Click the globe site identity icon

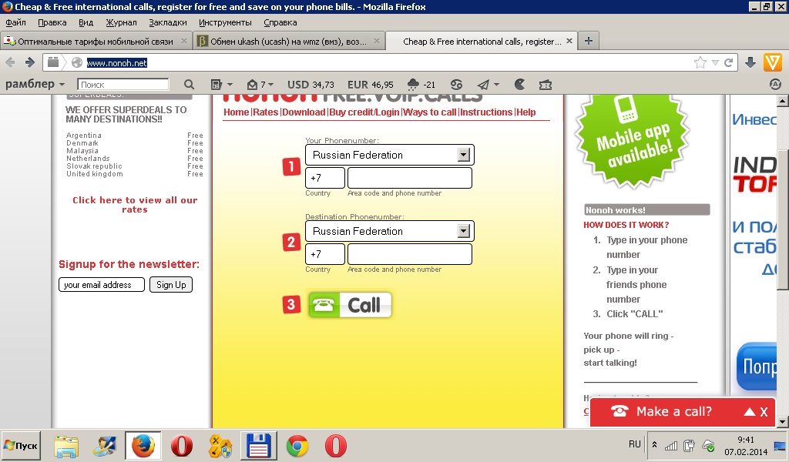pyautogui.click(x=76, y=62)
